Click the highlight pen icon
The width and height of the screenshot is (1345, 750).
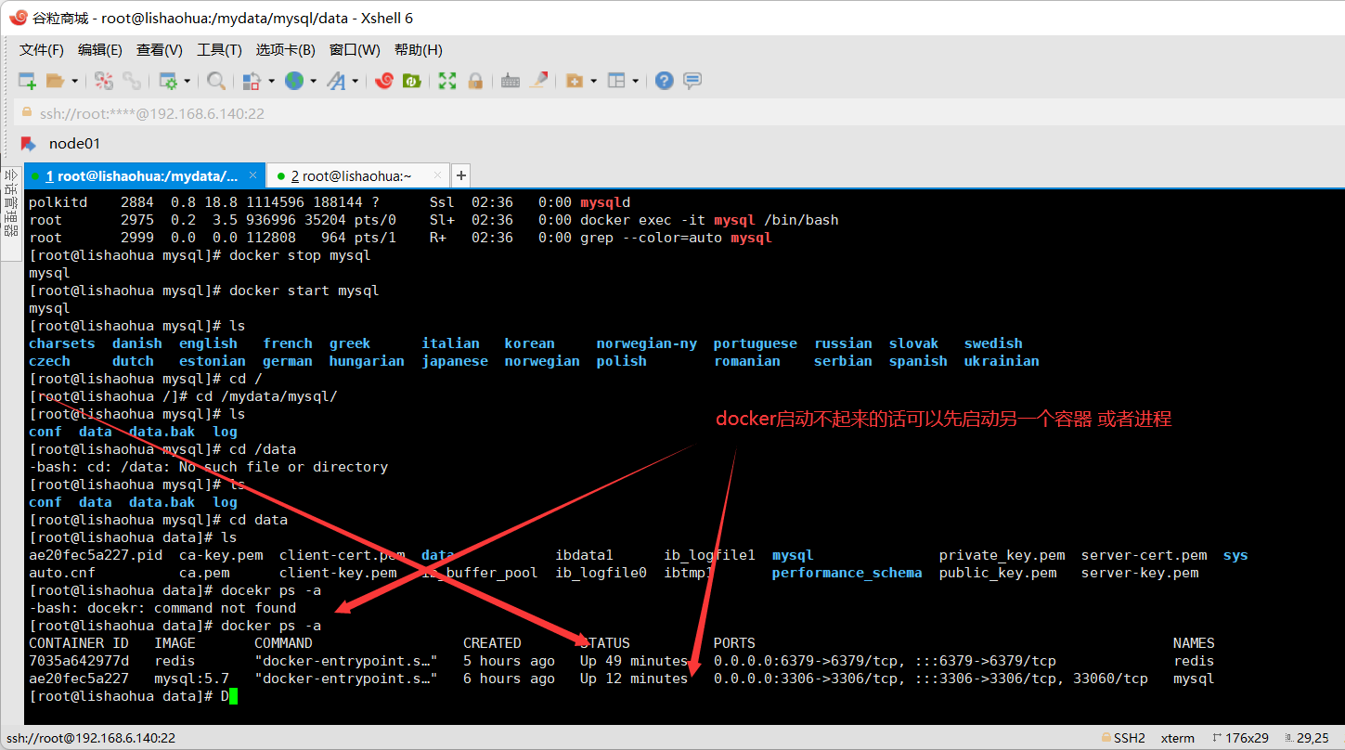(538, 81)
